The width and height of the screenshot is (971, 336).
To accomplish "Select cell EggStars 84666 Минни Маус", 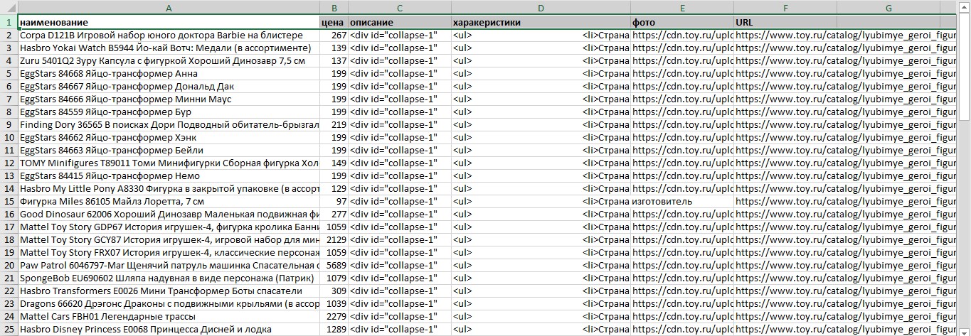I will [x=169, y=99].
